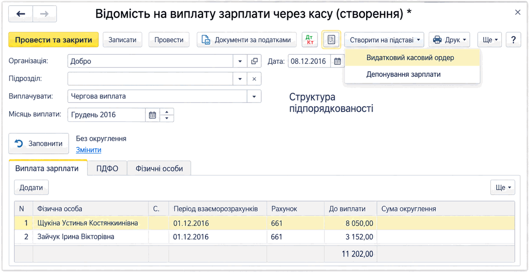Click the Записати button
529x272 pixels.
122,40
